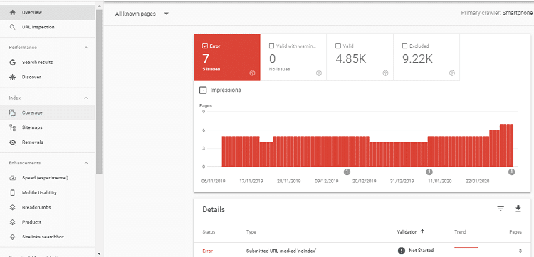Viewport: 534px width, 257px height.
Task: Check the Valid checkbox
Action: [x=338, y=46]
